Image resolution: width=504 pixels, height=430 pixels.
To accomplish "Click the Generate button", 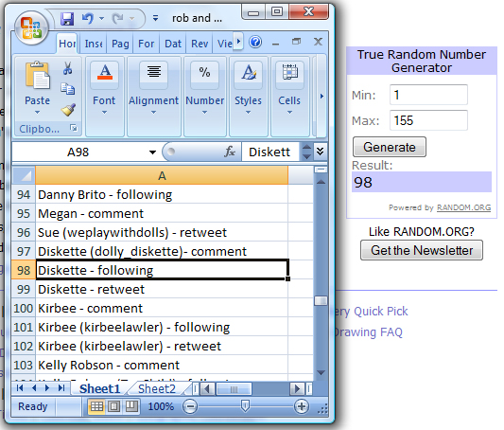I will point(390,147).
